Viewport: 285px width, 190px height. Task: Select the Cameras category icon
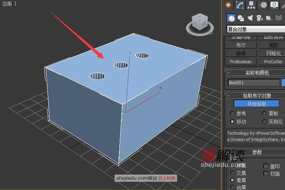259,18
